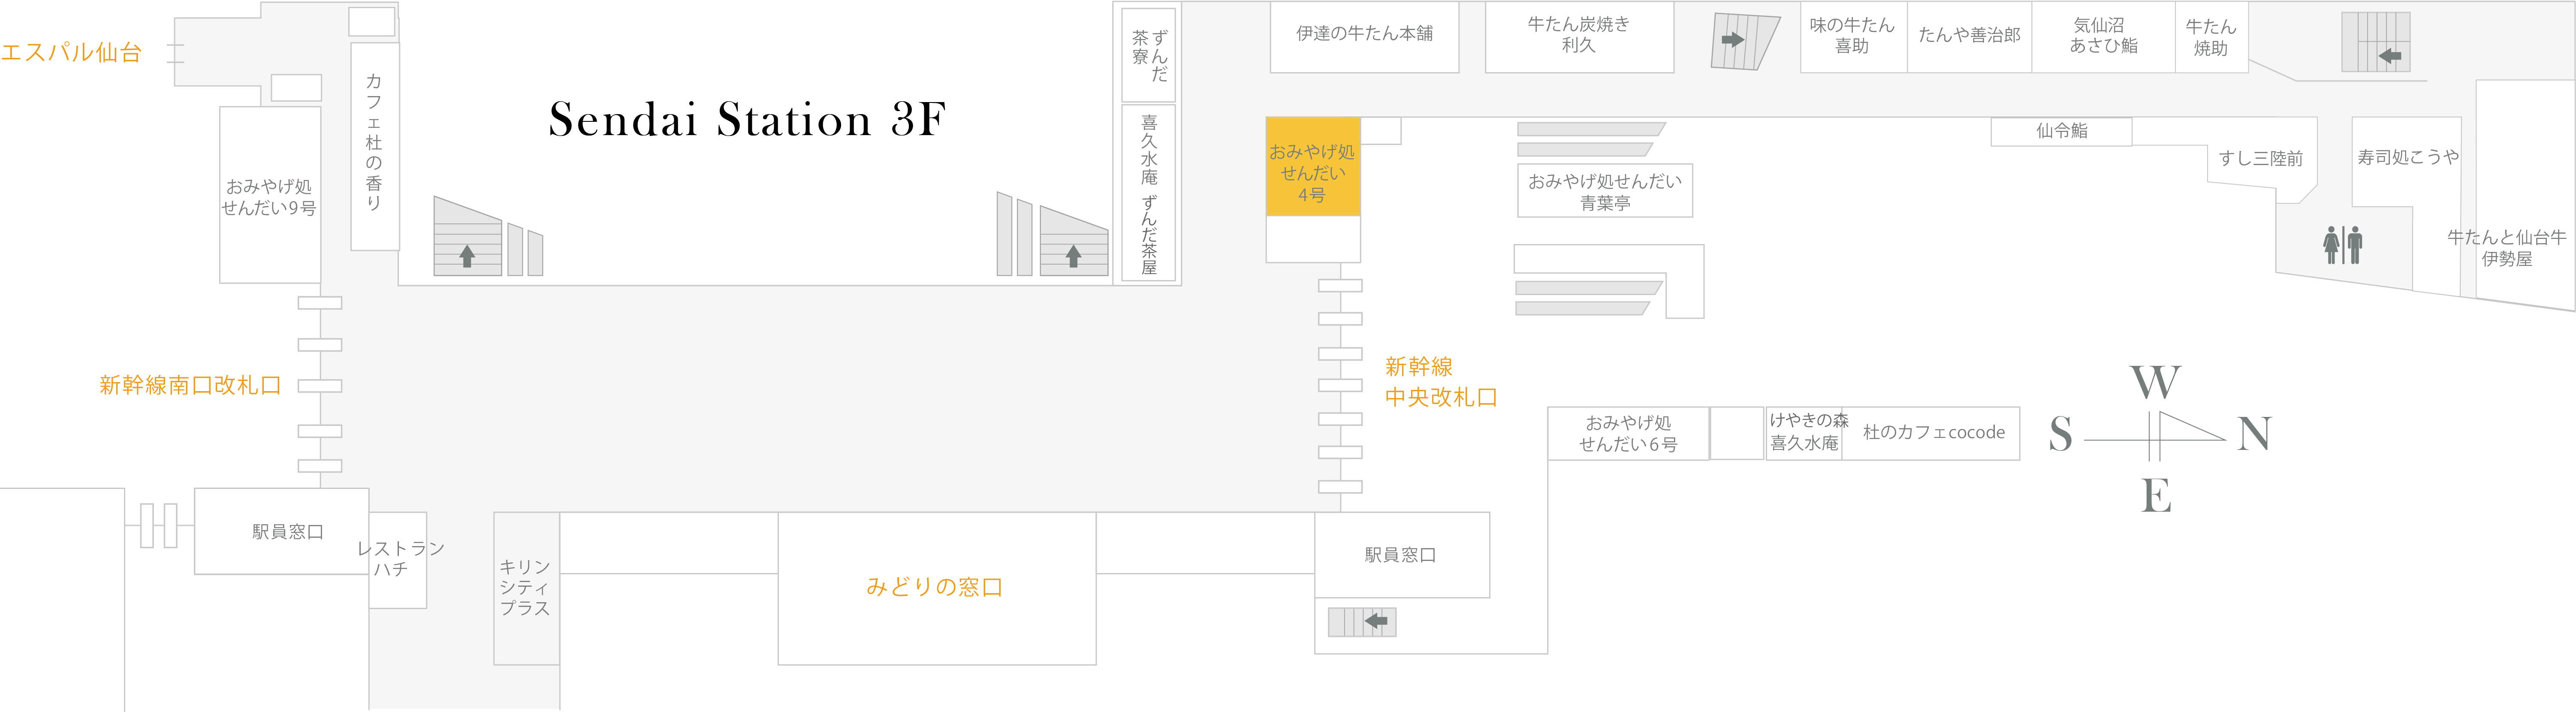Click the escalator icon below 駅員窓口

coord(1362,622)
